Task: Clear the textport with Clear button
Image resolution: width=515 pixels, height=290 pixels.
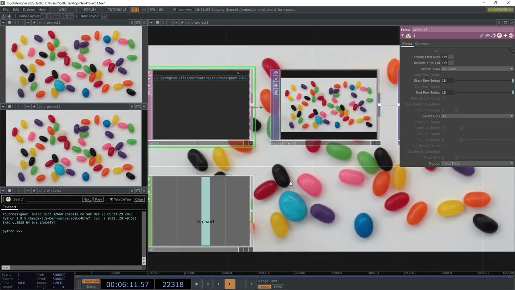Action: 139,199
